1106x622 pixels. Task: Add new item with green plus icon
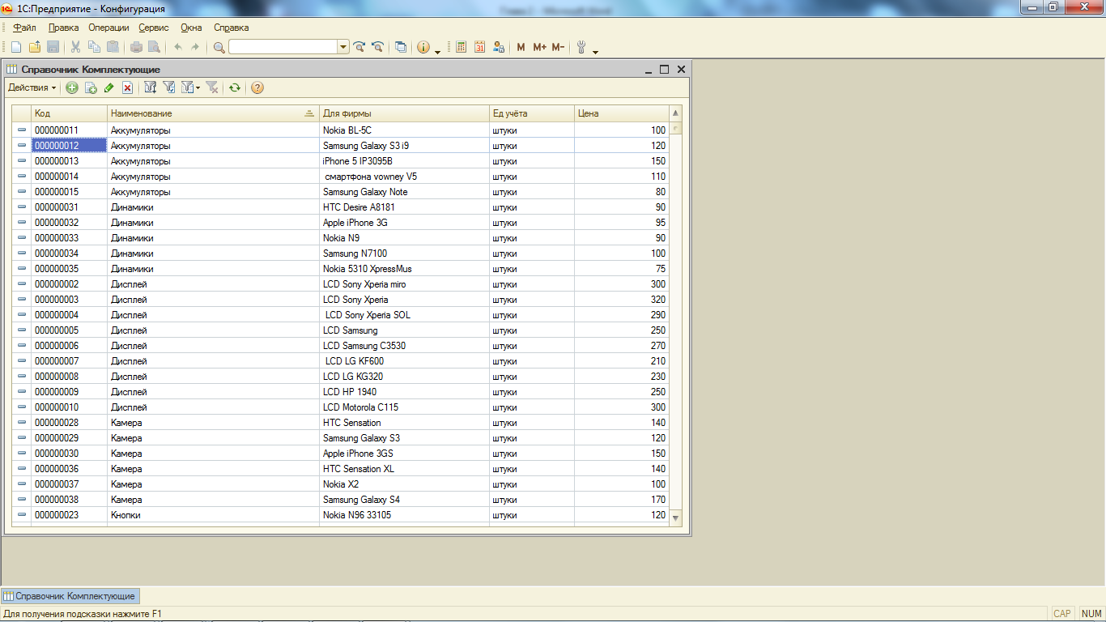pos(72,87)
